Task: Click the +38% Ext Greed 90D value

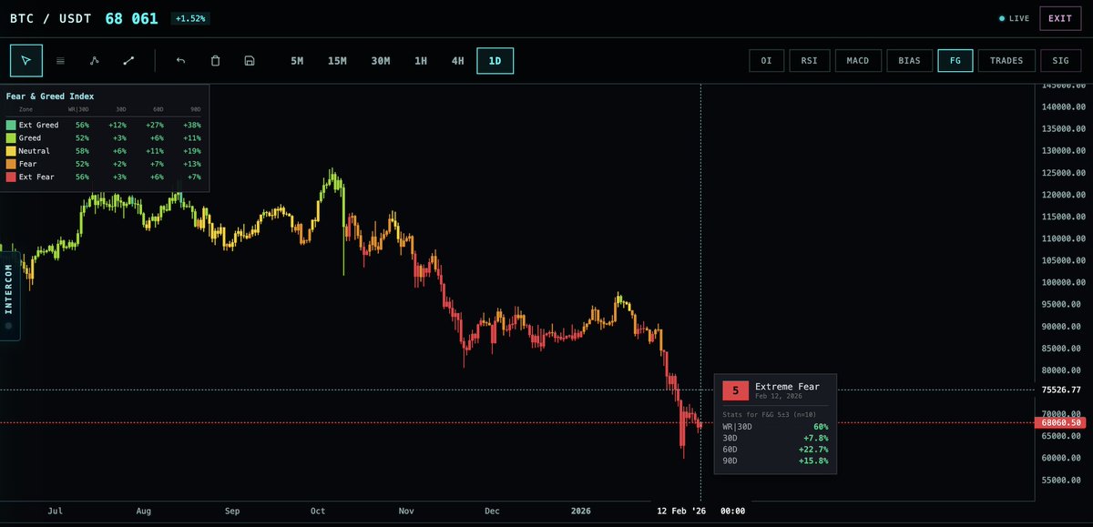Action: click(191, 126)
